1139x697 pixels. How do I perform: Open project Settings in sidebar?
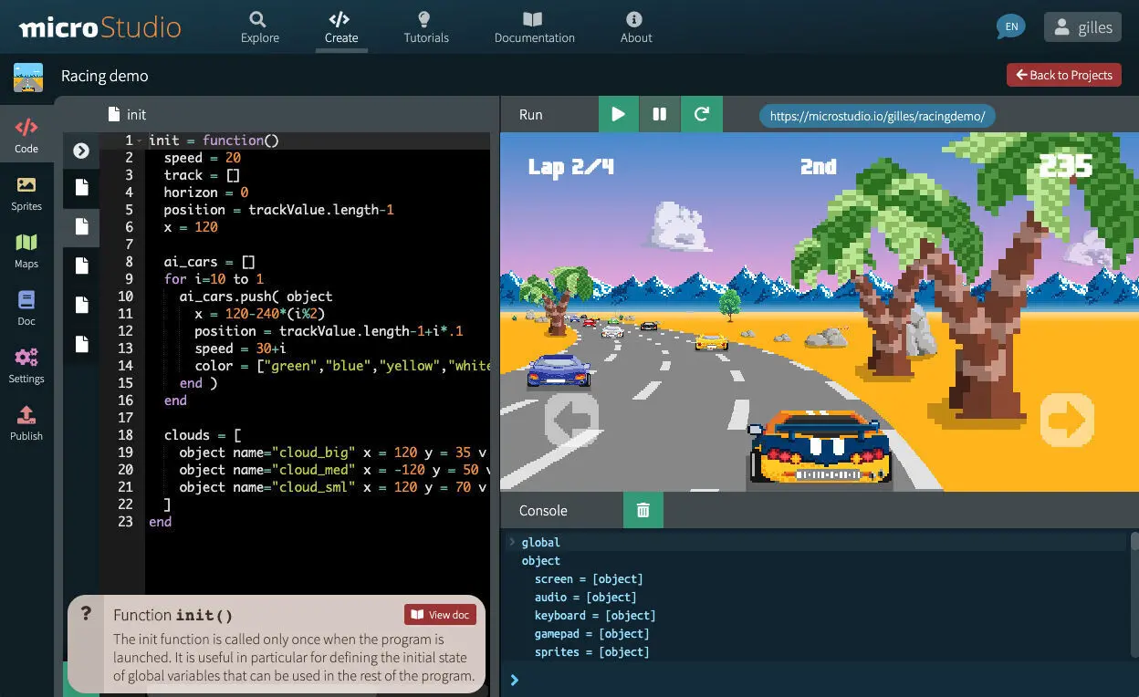(x=26, y=366)
